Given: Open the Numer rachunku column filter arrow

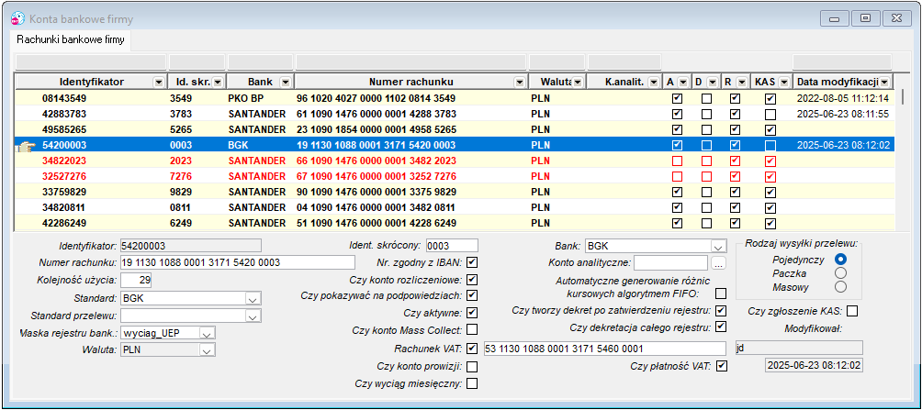Looking at the screenshot, I should click(x=519, y=83).
